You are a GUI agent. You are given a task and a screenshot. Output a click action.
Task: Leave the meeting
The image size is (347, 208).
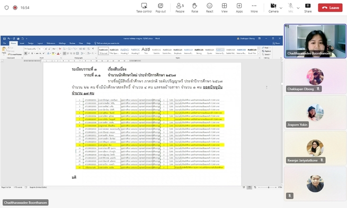click(x=330, y=7)
